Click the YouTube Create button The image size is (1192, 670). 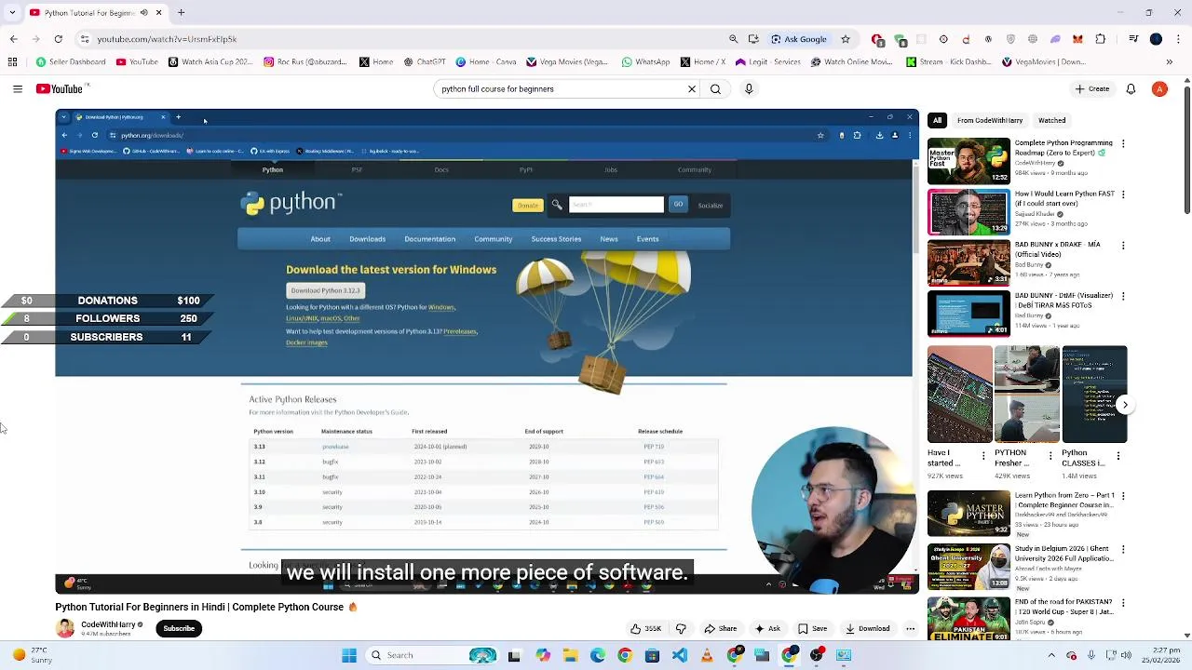pyautogui.click(x=1092, y=89)
